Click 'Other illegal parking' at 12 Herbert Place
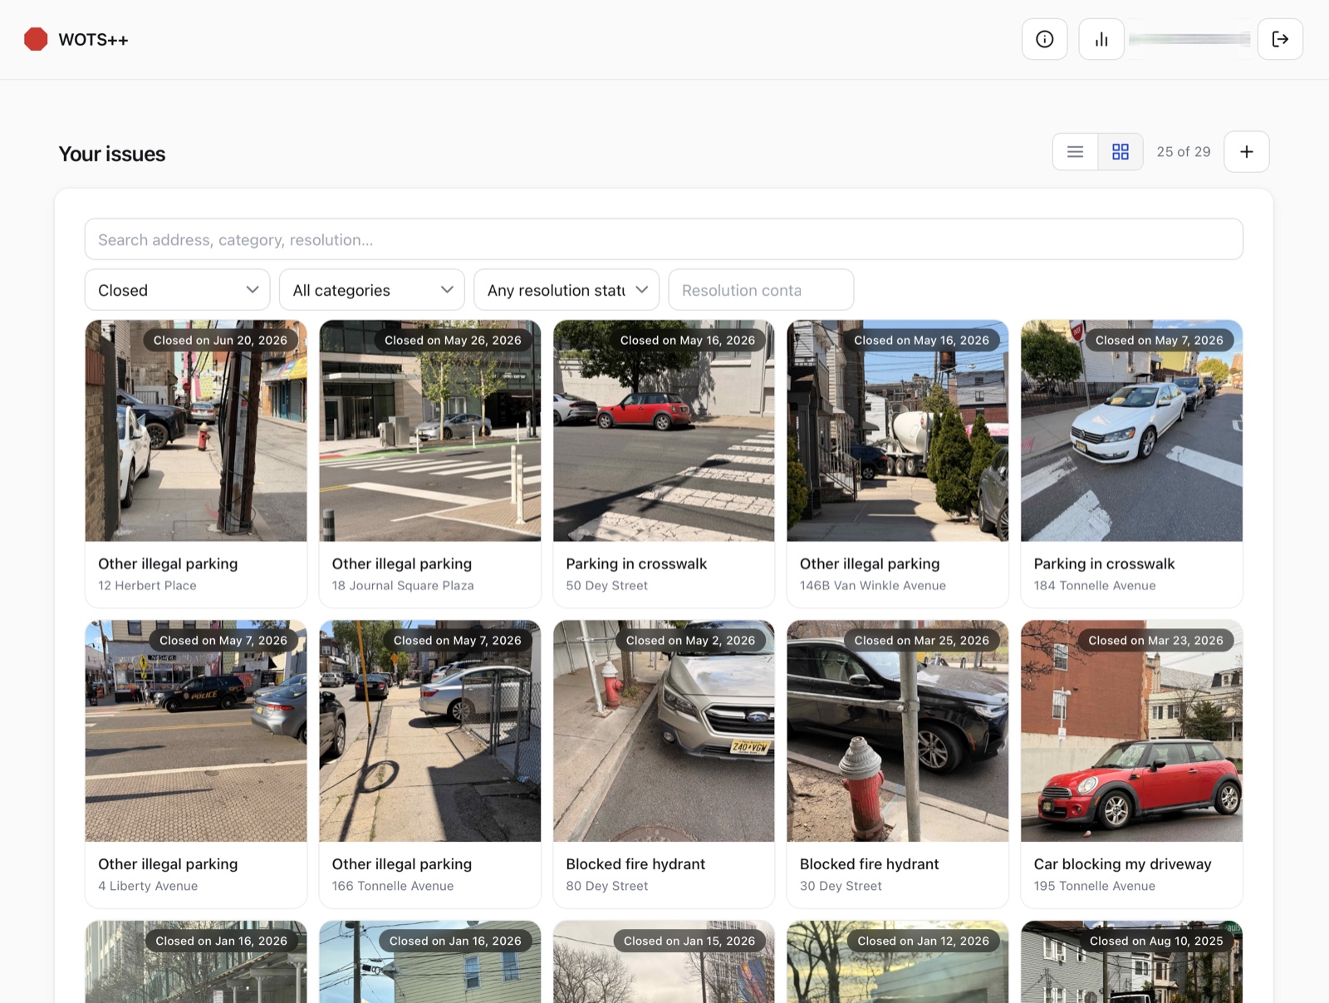This screenshot has height=1003, width=1329. tap(168, 563)
